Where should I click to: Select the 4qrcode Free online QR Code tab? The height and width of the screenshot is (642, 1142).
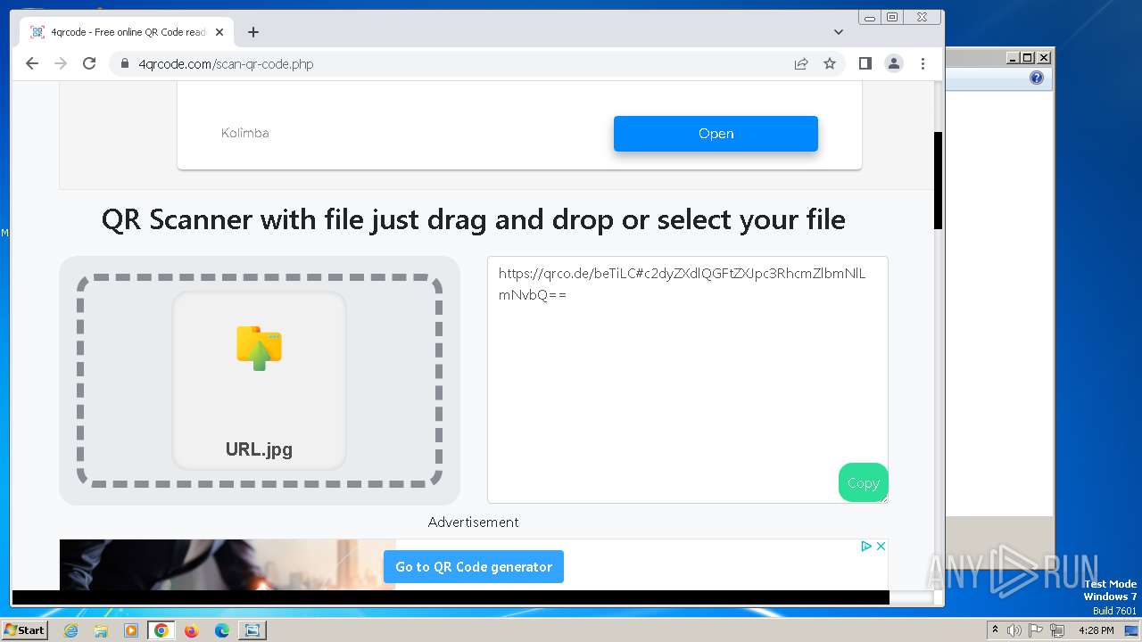pos(126,32)
